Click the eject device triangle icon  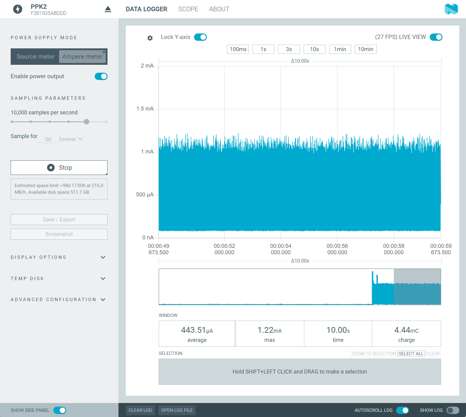point(108,9)
